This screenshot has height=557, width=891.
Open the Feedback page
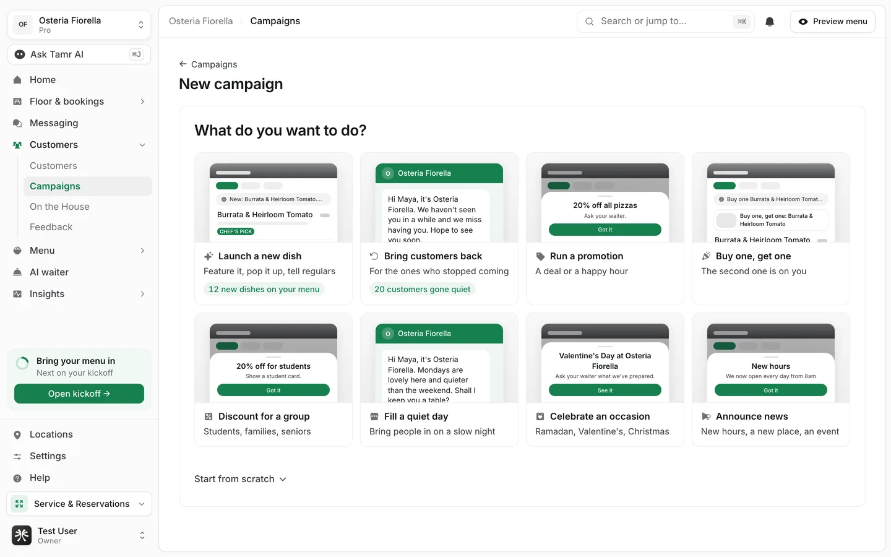click(x=87, y=227)
